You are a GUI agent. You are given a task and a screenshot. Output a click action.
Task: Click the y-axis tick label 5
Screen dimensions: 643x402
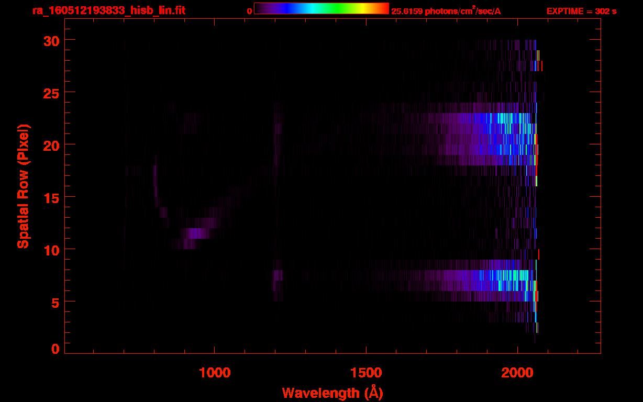coord(55,302)
